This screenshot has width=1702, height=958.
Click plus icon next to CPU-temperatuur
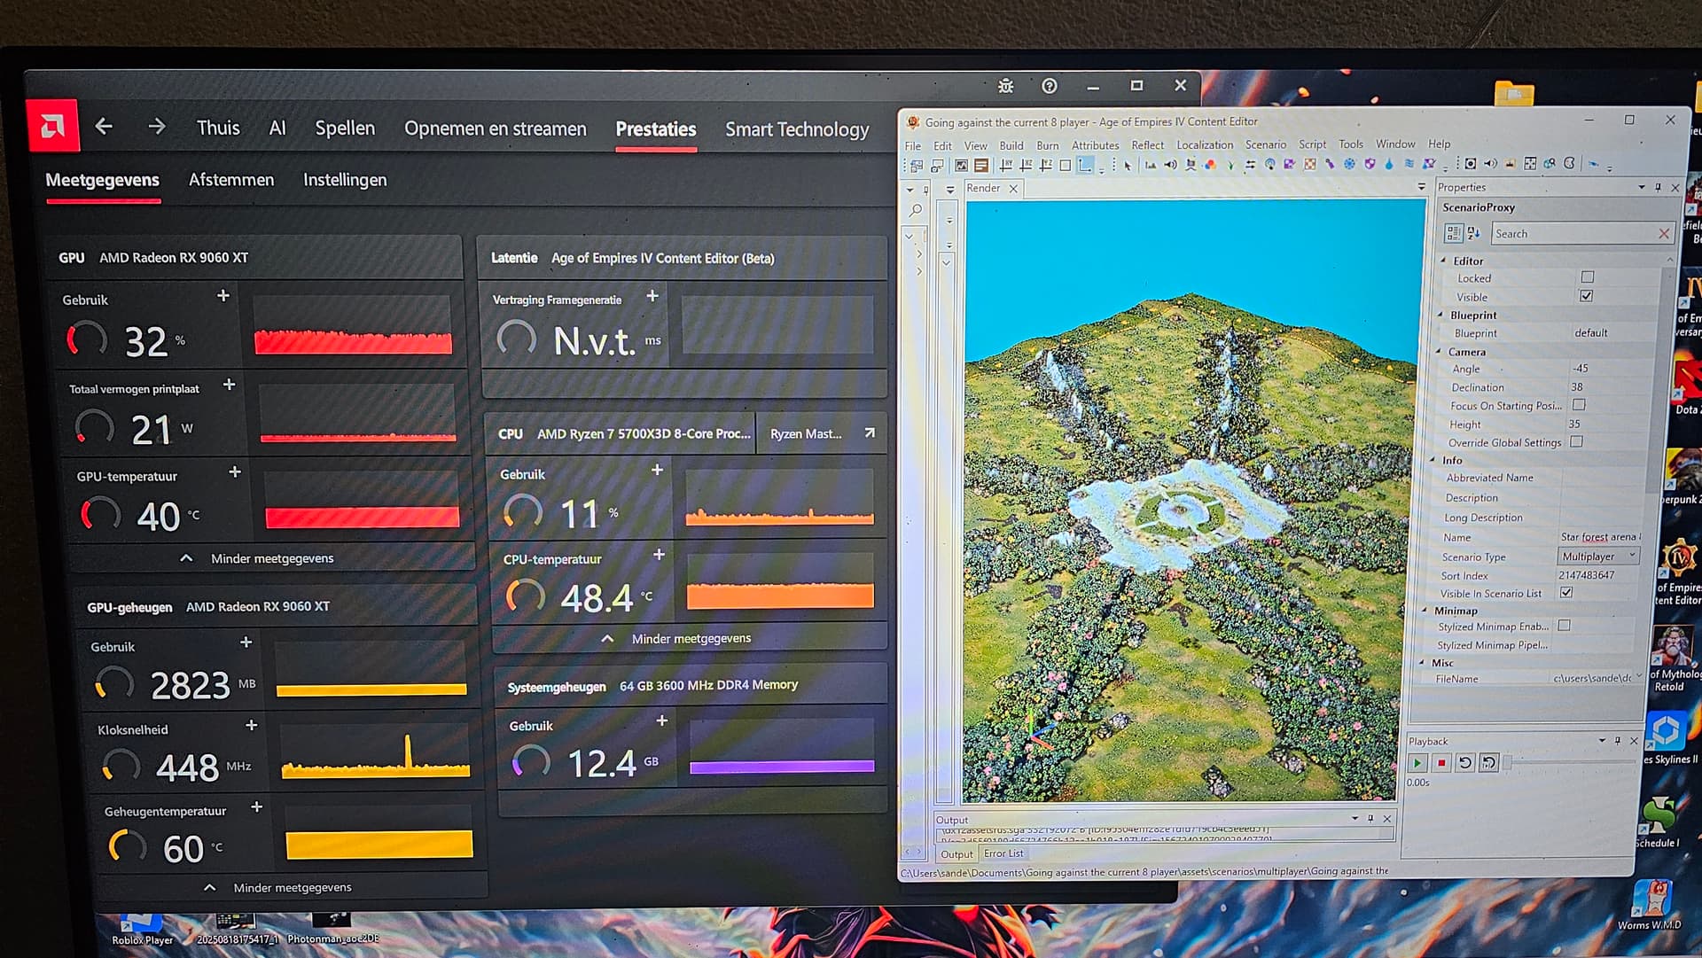[659, 554]
